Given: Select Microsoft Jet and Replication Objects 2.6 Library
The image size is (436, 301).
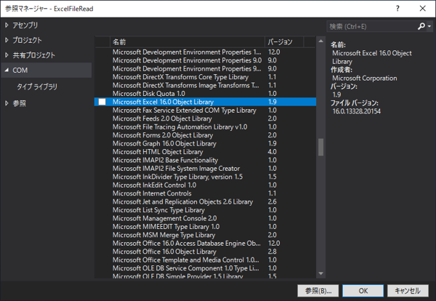Looking at the screenshot, I should [205, 201].
